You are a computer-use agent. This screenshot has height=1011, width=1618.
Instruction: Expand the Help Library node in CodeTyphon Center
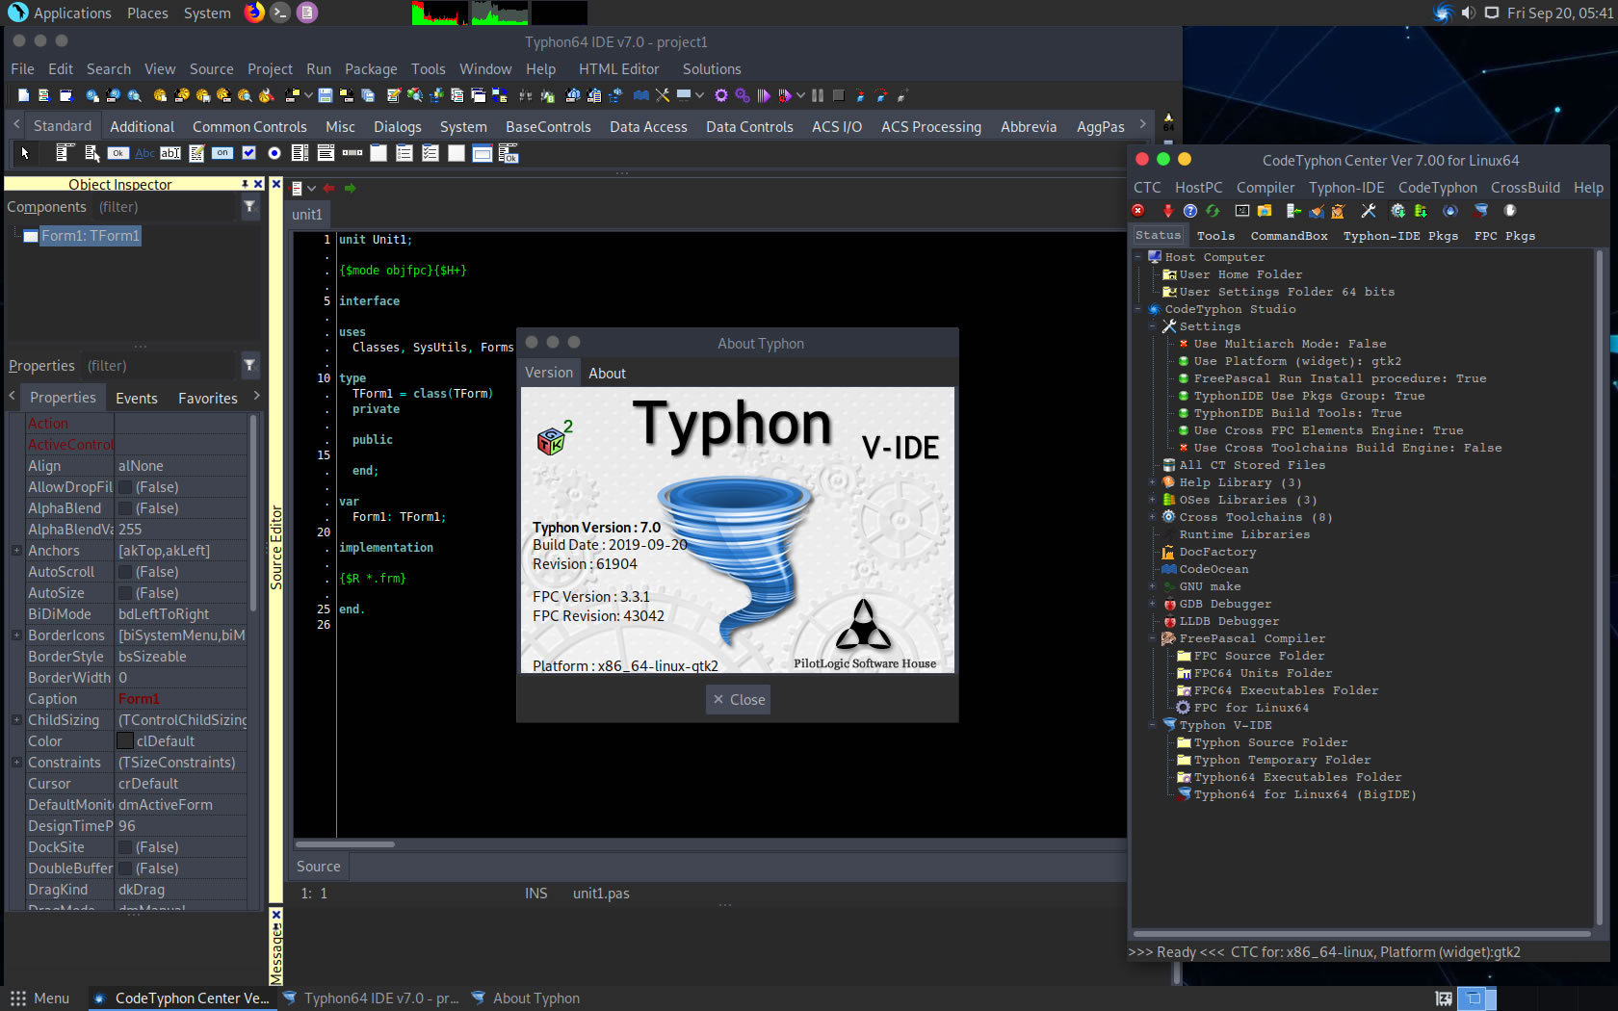coord(1153,482)
